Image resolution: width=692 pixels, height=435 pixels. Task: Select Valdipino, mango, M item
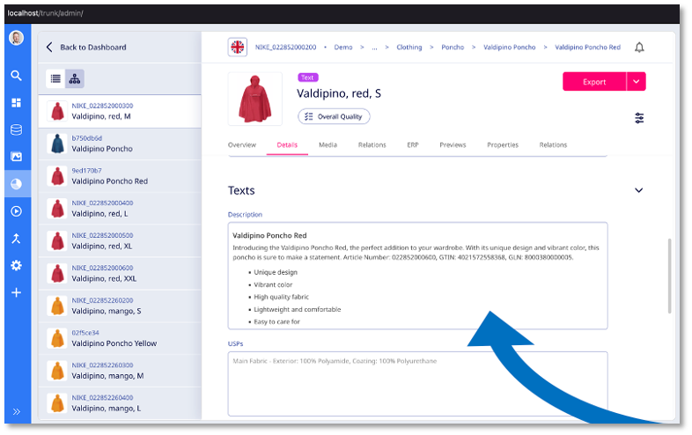click(x=120, y=371)
